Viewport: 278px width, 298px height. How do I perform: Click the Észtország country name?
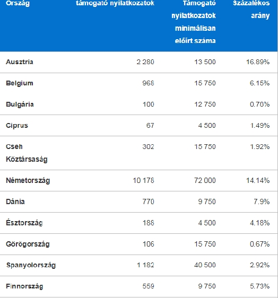click(24, 223)
